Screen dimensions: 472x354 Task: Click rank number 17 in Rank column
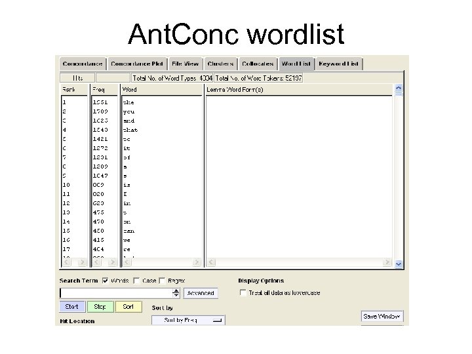pos(66,249)
